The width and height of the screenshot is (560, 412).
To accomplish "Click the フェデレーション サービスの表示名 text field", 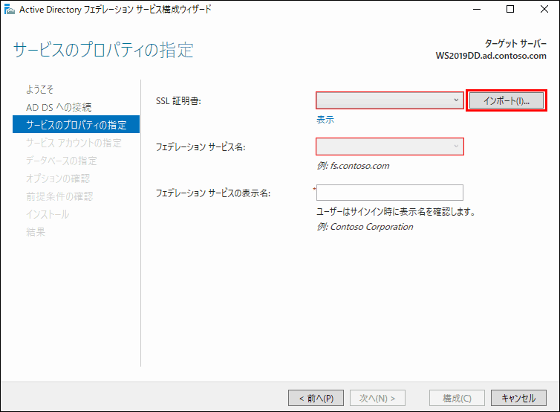I will point(390,193).
